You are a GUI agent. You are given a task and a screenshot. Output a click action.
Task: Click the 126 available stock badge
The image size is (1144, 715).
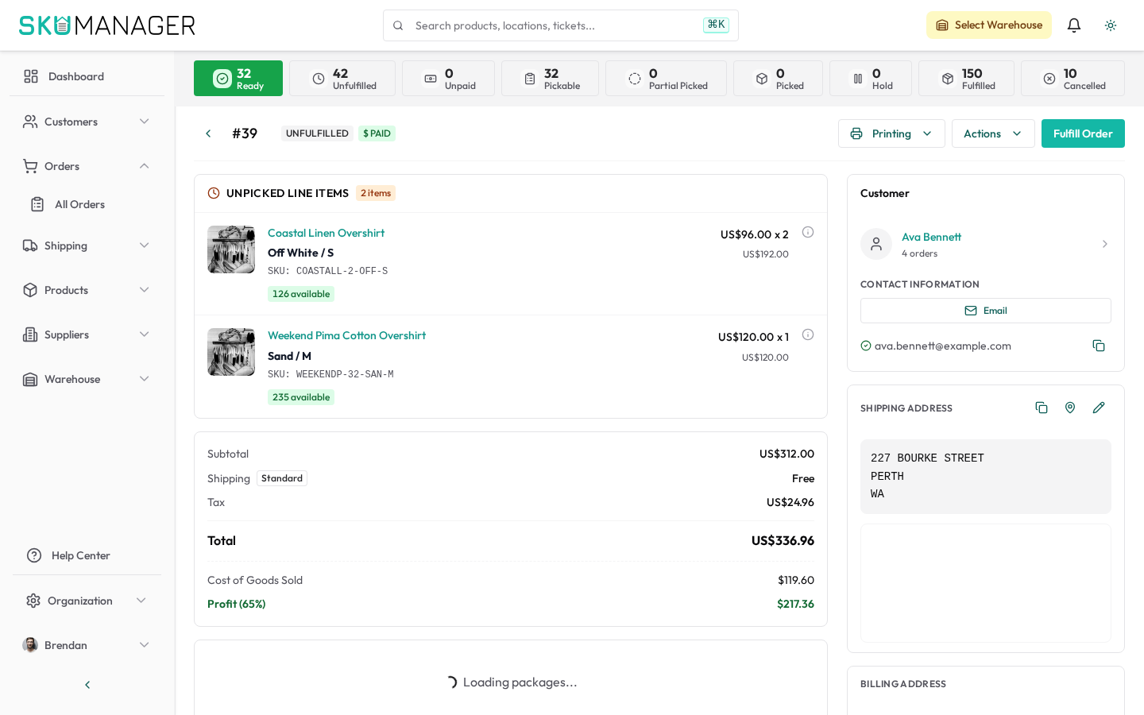pyautogui.click(x=301, y=294)
